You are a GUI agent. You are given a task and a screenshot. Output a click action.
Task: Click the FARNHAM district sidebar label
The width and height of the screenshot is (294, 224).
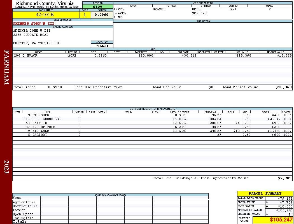(x=6, y=67)
